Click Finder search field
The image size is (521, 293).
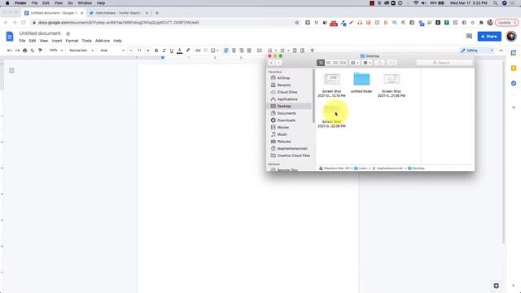444,63
